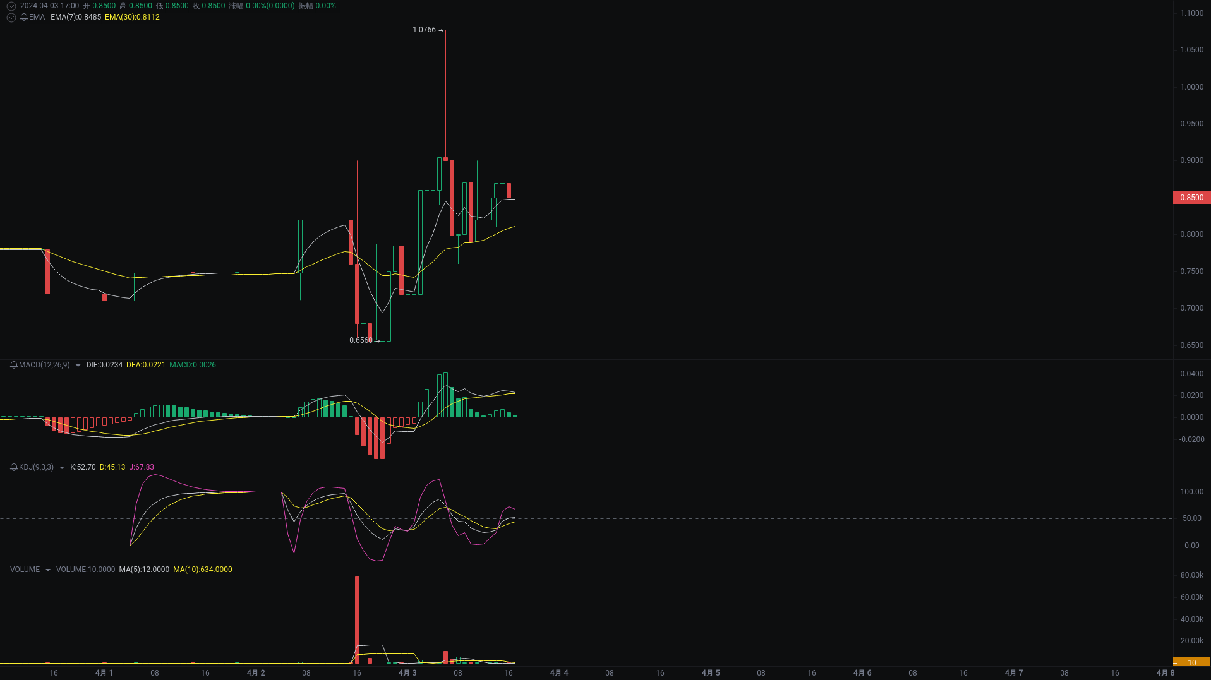Click the VOLUME indicator label
Viewport: 1211px width, 680px height.
click(25, 570)
